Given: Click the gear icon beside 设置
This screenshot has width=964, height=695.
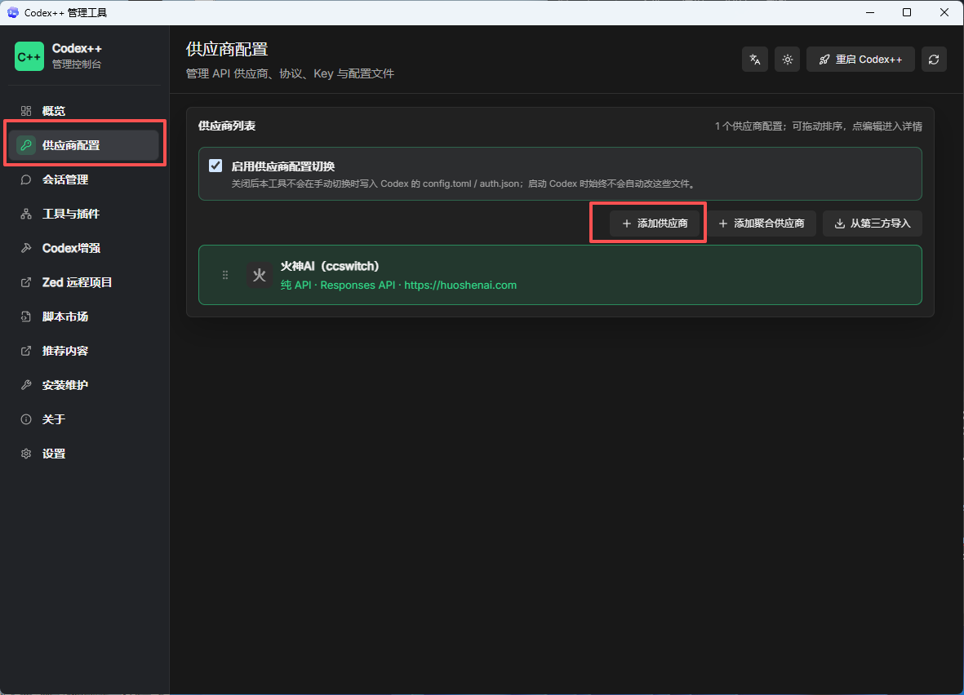Looking at the screenshot, I should pos(26,454).
